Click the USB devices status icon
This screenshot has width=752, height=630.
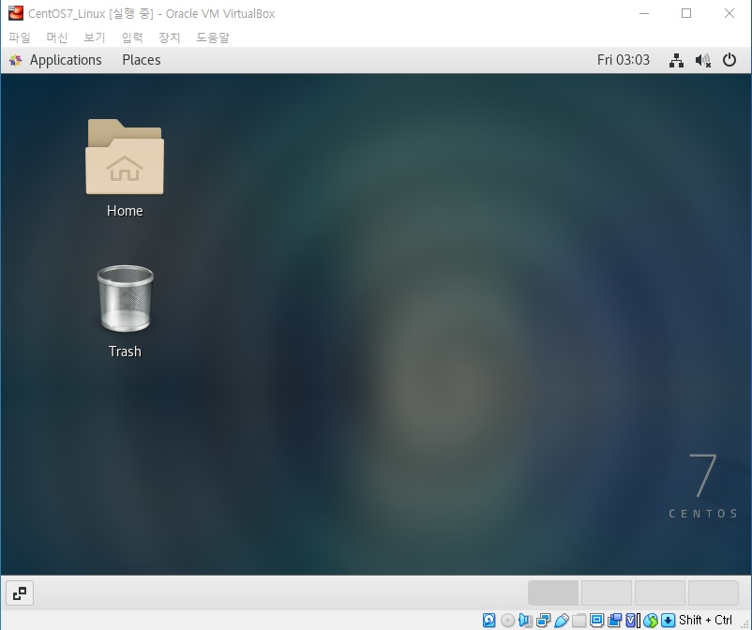[561, 621]
